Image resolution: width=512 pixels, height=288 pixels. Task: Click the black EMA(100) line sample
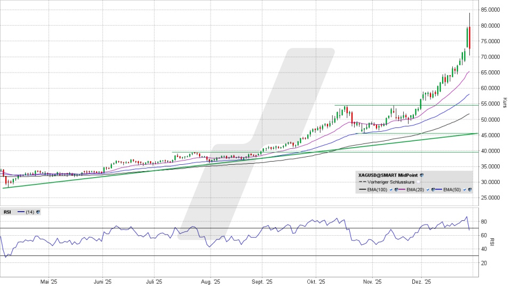[363, 190]
